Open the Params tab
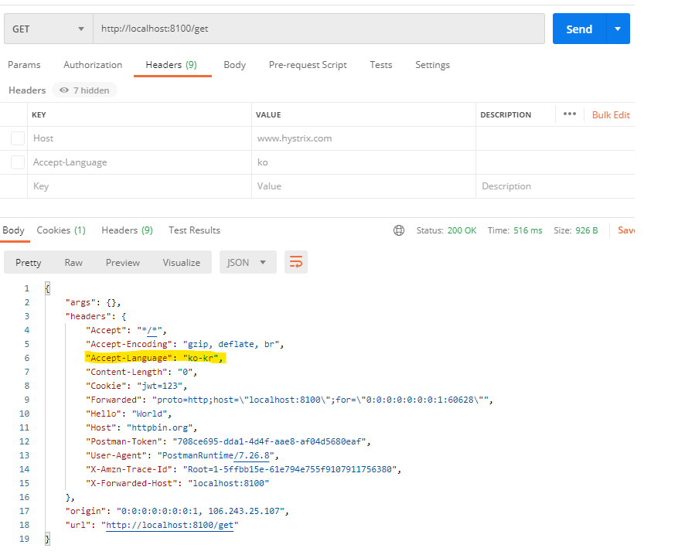685x555 pixels. 24,65
